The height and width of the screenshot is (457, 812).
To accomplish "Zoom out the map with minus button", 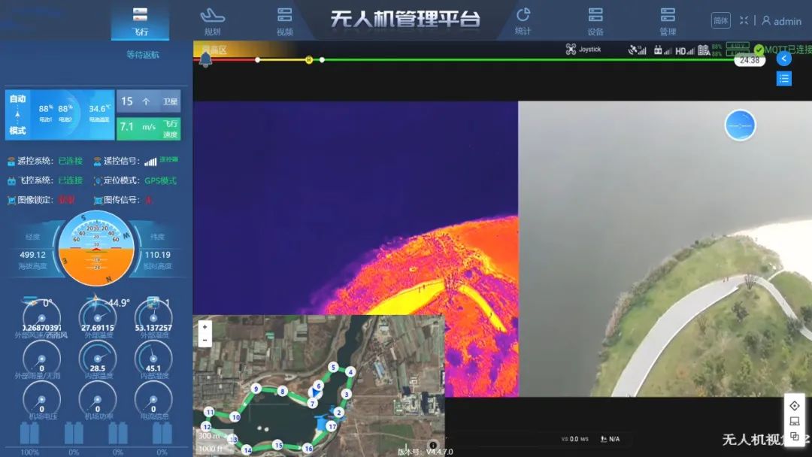I will (205, 340).
